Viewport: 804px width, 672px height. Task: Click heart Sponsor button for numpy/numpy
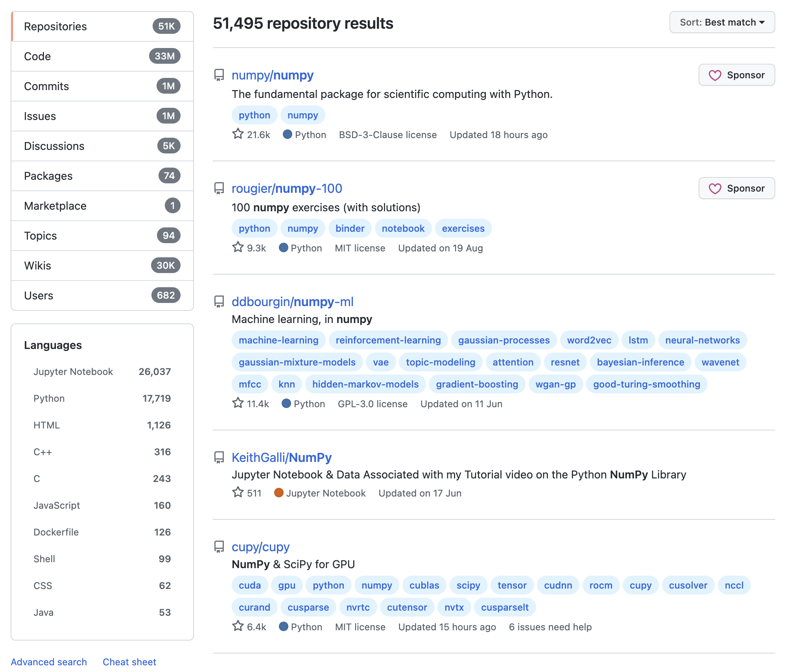[x=736, y=75]
